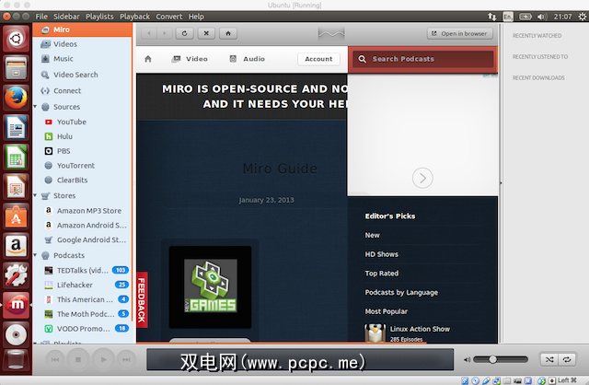Click the Account button

pos(318,59)
